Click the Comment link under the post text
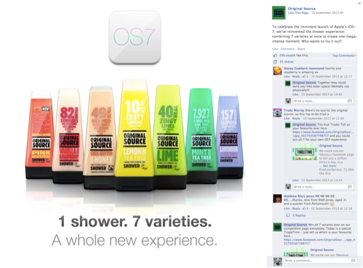This screenshot has width=363, height=268. pos(287,49)
